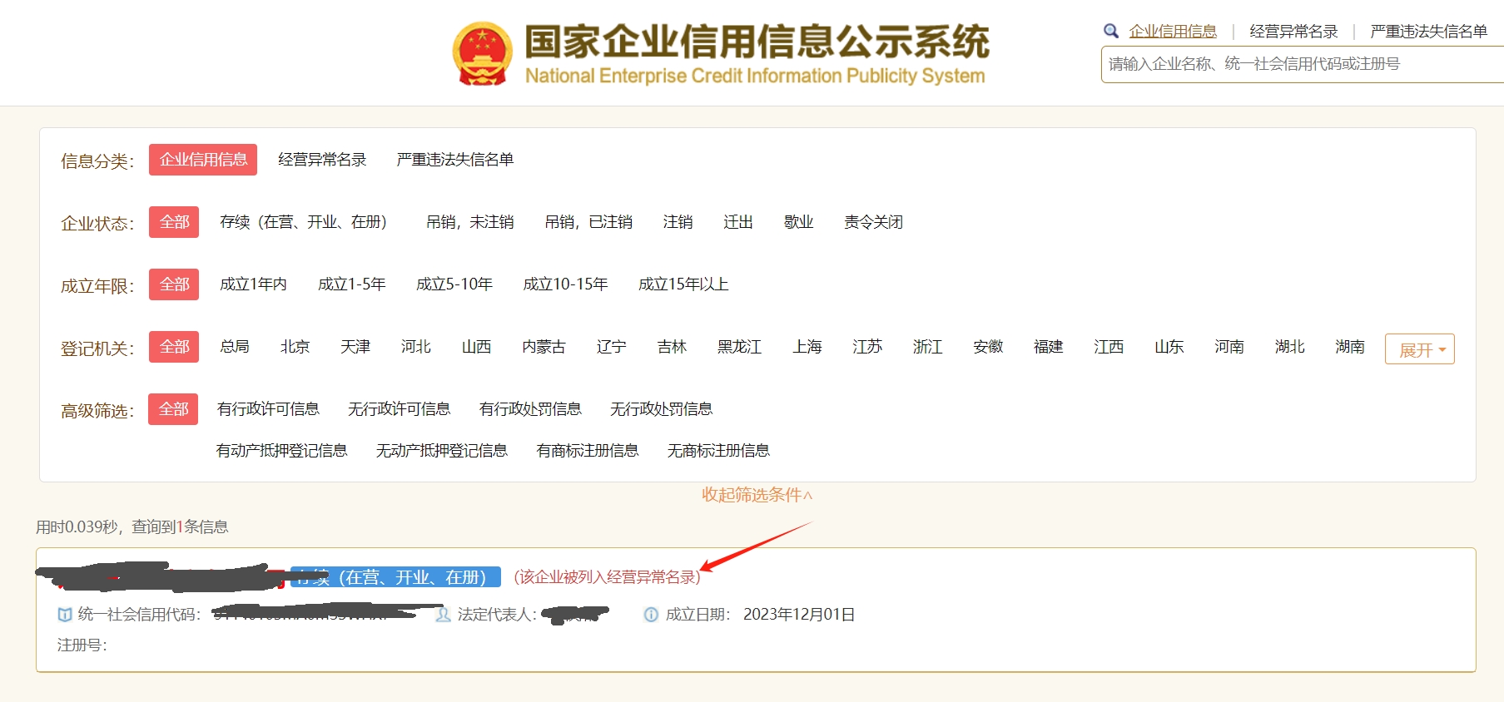Click the 存续（在营、开业、在册）status badge
This screenshot has width=1504, height=702.
(395, 577)
